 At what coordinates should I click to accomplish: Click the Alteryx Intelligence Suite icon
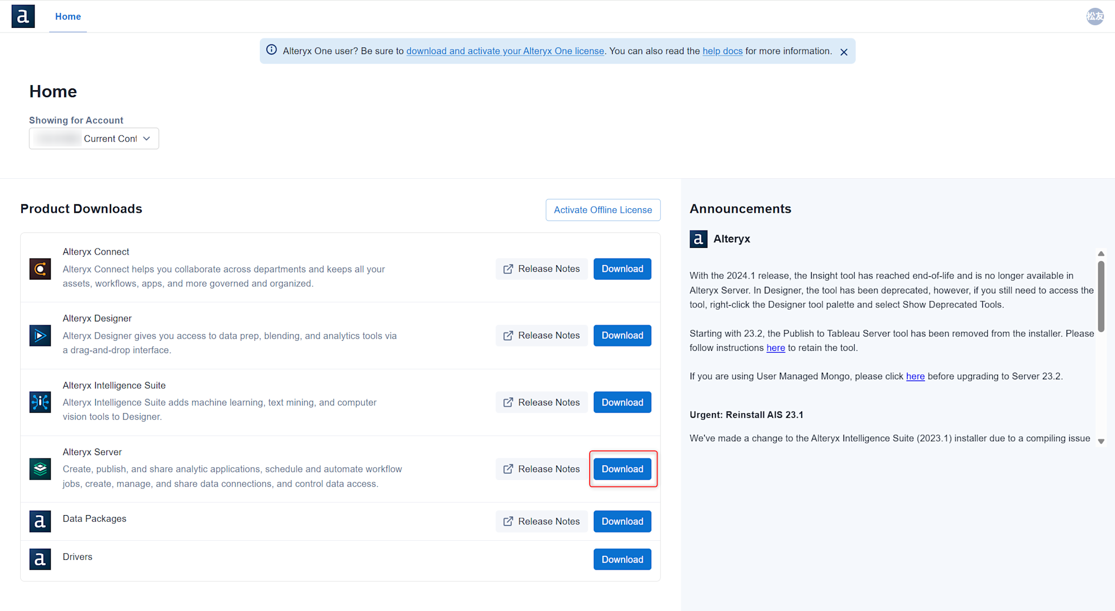click(x=40, y=402)
